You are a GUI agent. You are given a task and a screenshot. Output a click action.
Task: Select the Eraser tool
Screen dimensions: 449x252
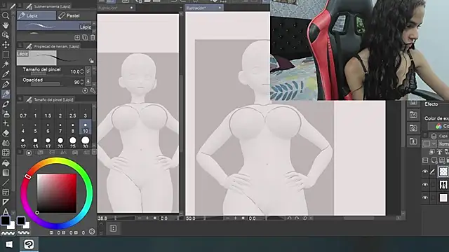tap(6, 133)
